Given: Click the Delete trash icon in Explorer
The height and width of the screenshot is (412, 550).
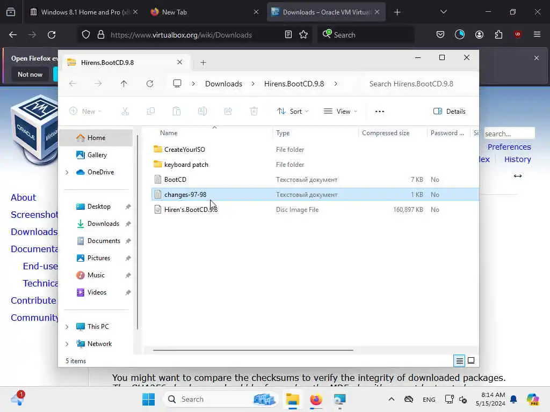Looking at the screenshot, I should (254, 112).
